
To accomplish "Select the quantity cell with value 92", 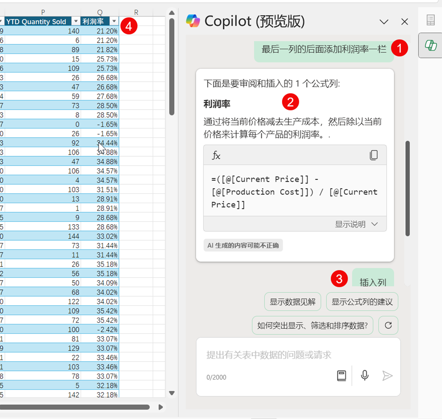I will [x=43, y=143].
